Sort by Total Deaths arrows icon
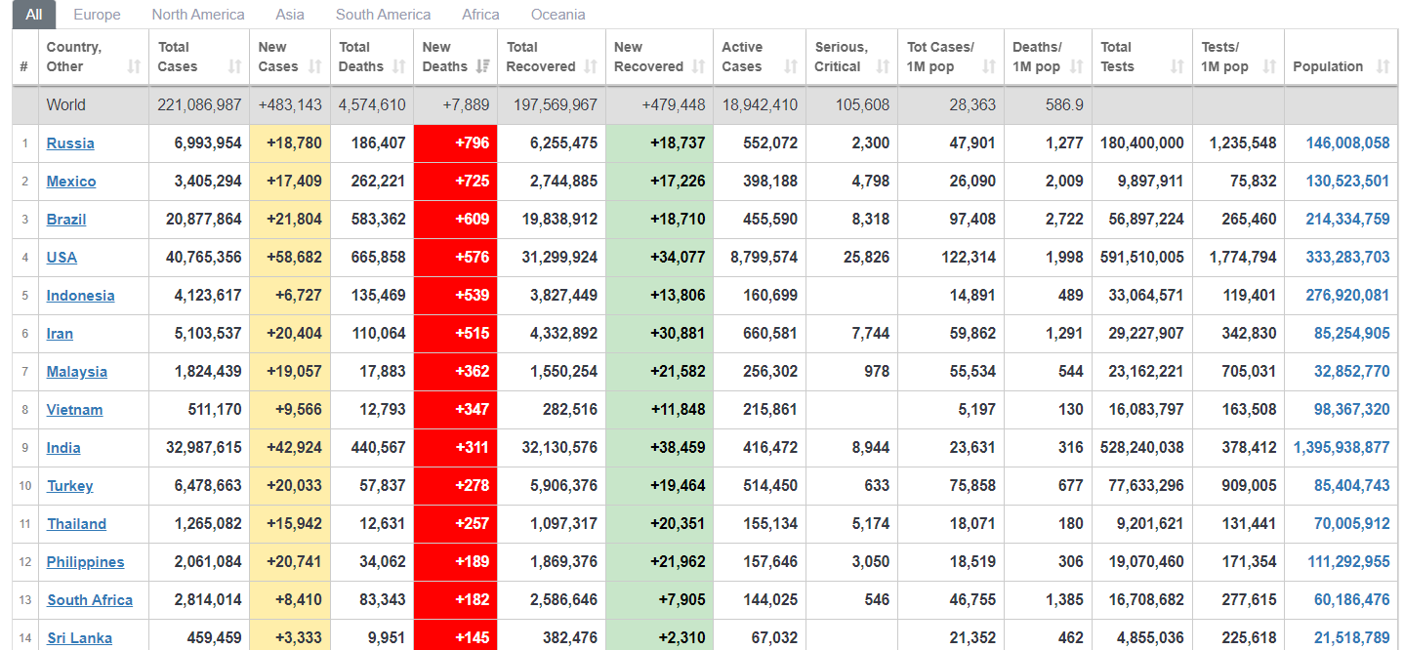This screenshot has width=1404, height=650. point(398,67)
